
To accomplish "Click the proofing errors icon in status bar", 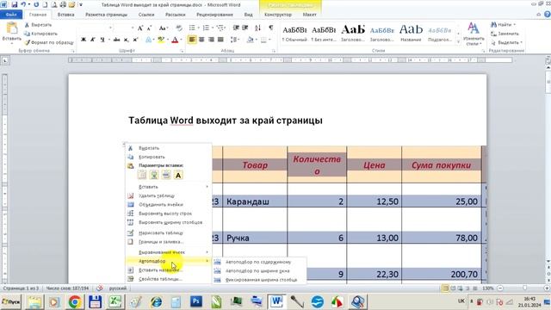I will coord(100,288).
